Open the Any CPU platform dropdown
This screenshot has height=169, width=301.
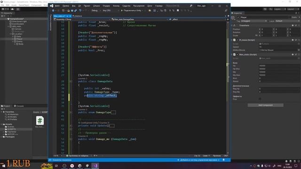click(x=111, y=10)
